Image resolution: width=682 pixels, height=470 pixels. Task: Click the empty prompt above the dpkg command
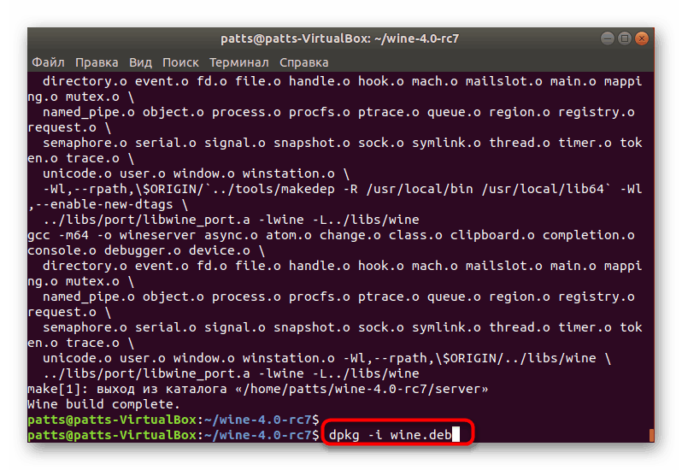pyautogui.click(x=173, y=420)
